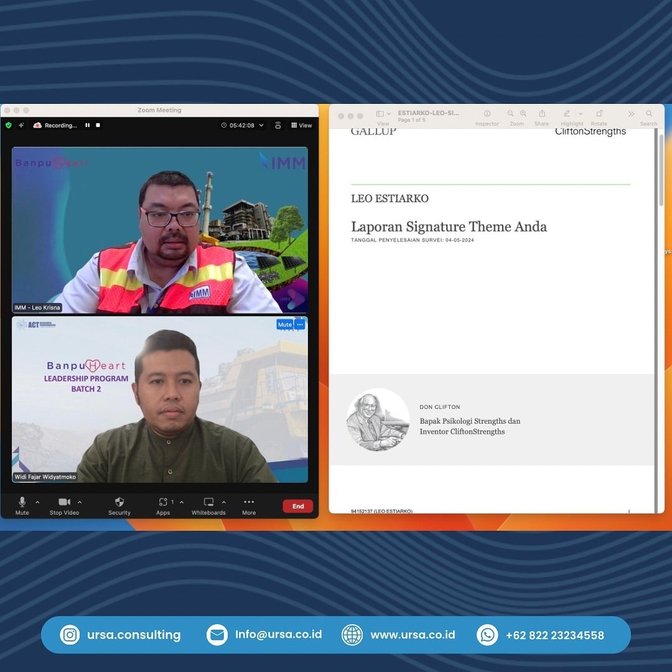Expand the meeting timer dropdown
672x672 pixels.
click(261, 125)
